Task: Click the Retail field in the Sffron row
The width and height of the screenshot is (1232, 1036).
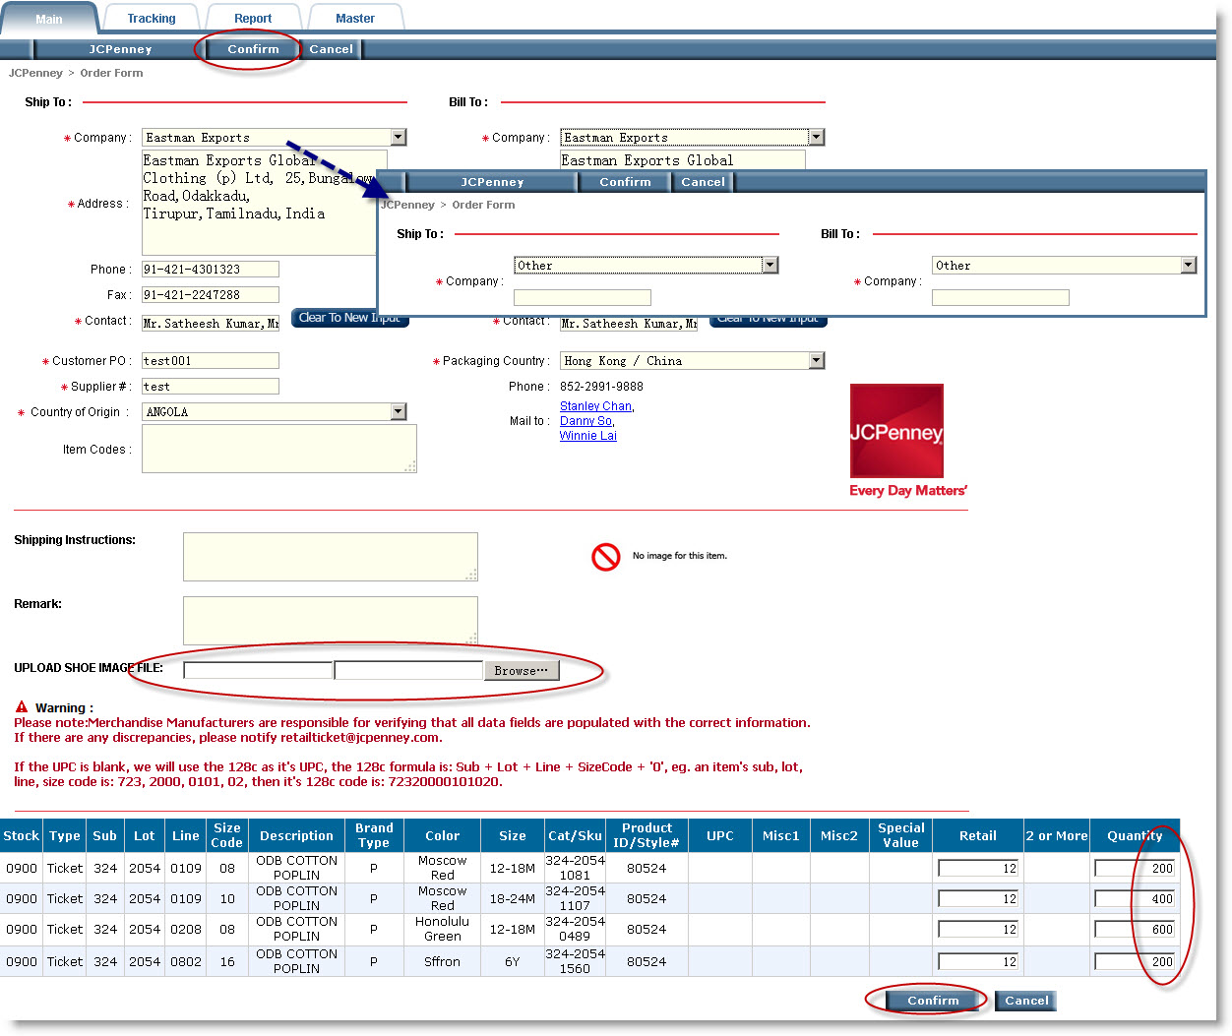Action: [x=978, y=962]
